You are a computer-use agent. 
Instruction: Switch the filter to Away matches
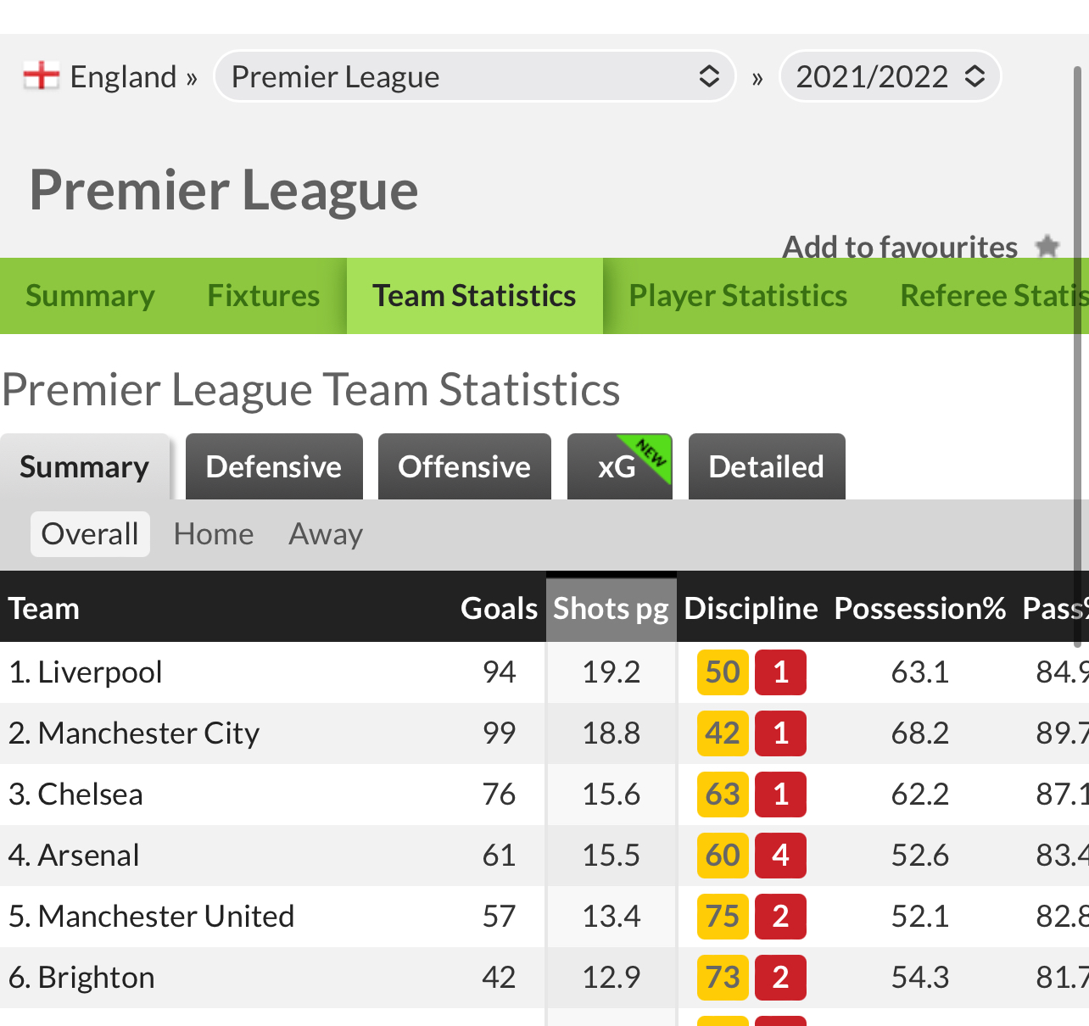click(x=326, y=534)
